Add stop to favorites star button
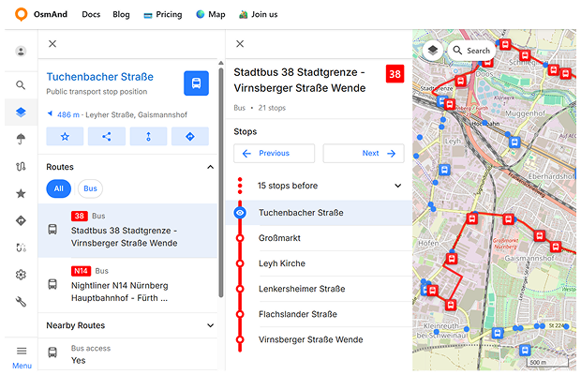The height and width of the screenshot is (375, 581). 65,137
